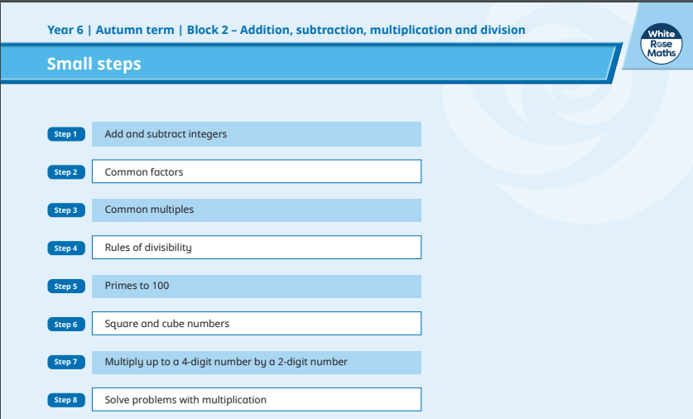This screenshot has height=419, width=693.
Task: Open 'Multiply up to a 4-digit number' step
Action: pos(256,362)
